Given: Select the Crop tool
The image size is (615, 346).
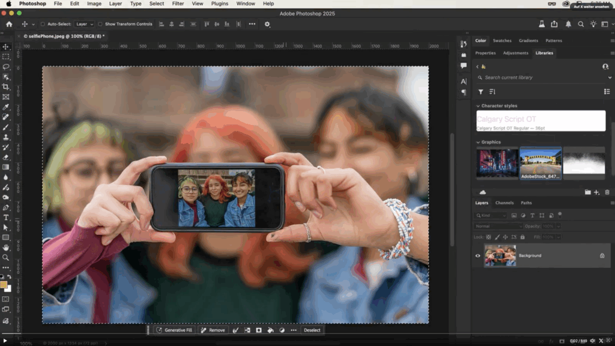Looking at the screenshot, I should 6,86.
